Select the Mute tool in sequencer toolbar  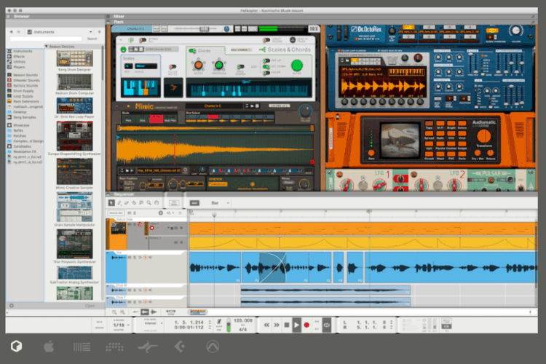pyautogui.click(x=141, y=202)
